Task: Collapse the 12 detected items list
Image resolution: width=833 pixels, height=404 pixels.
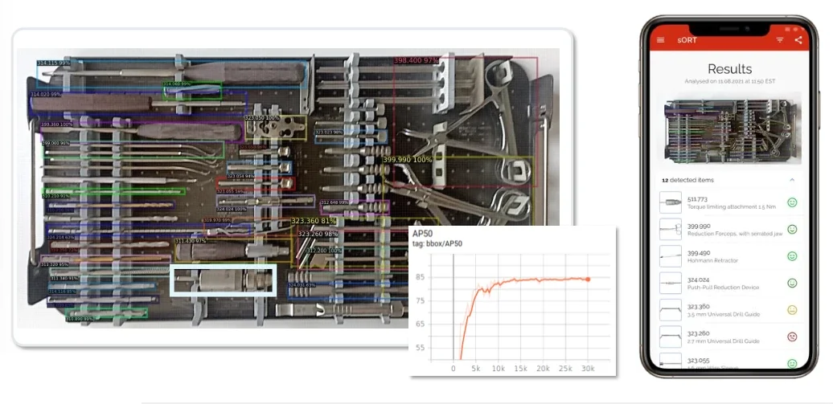Action: 792,180
